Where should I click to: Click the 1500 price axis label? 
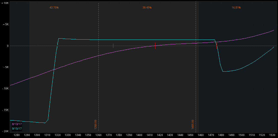(x=242, y=135)
